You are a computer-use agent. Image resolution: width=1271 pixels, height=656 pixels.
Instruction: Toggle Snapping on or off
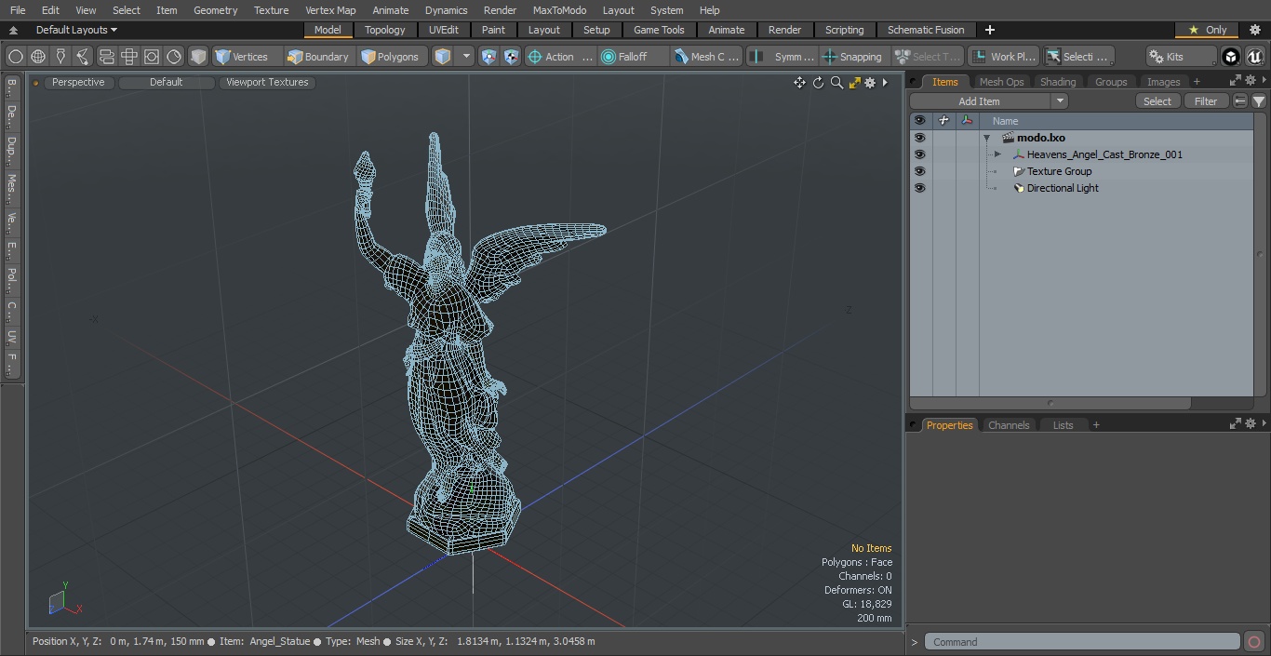[852, 57]
